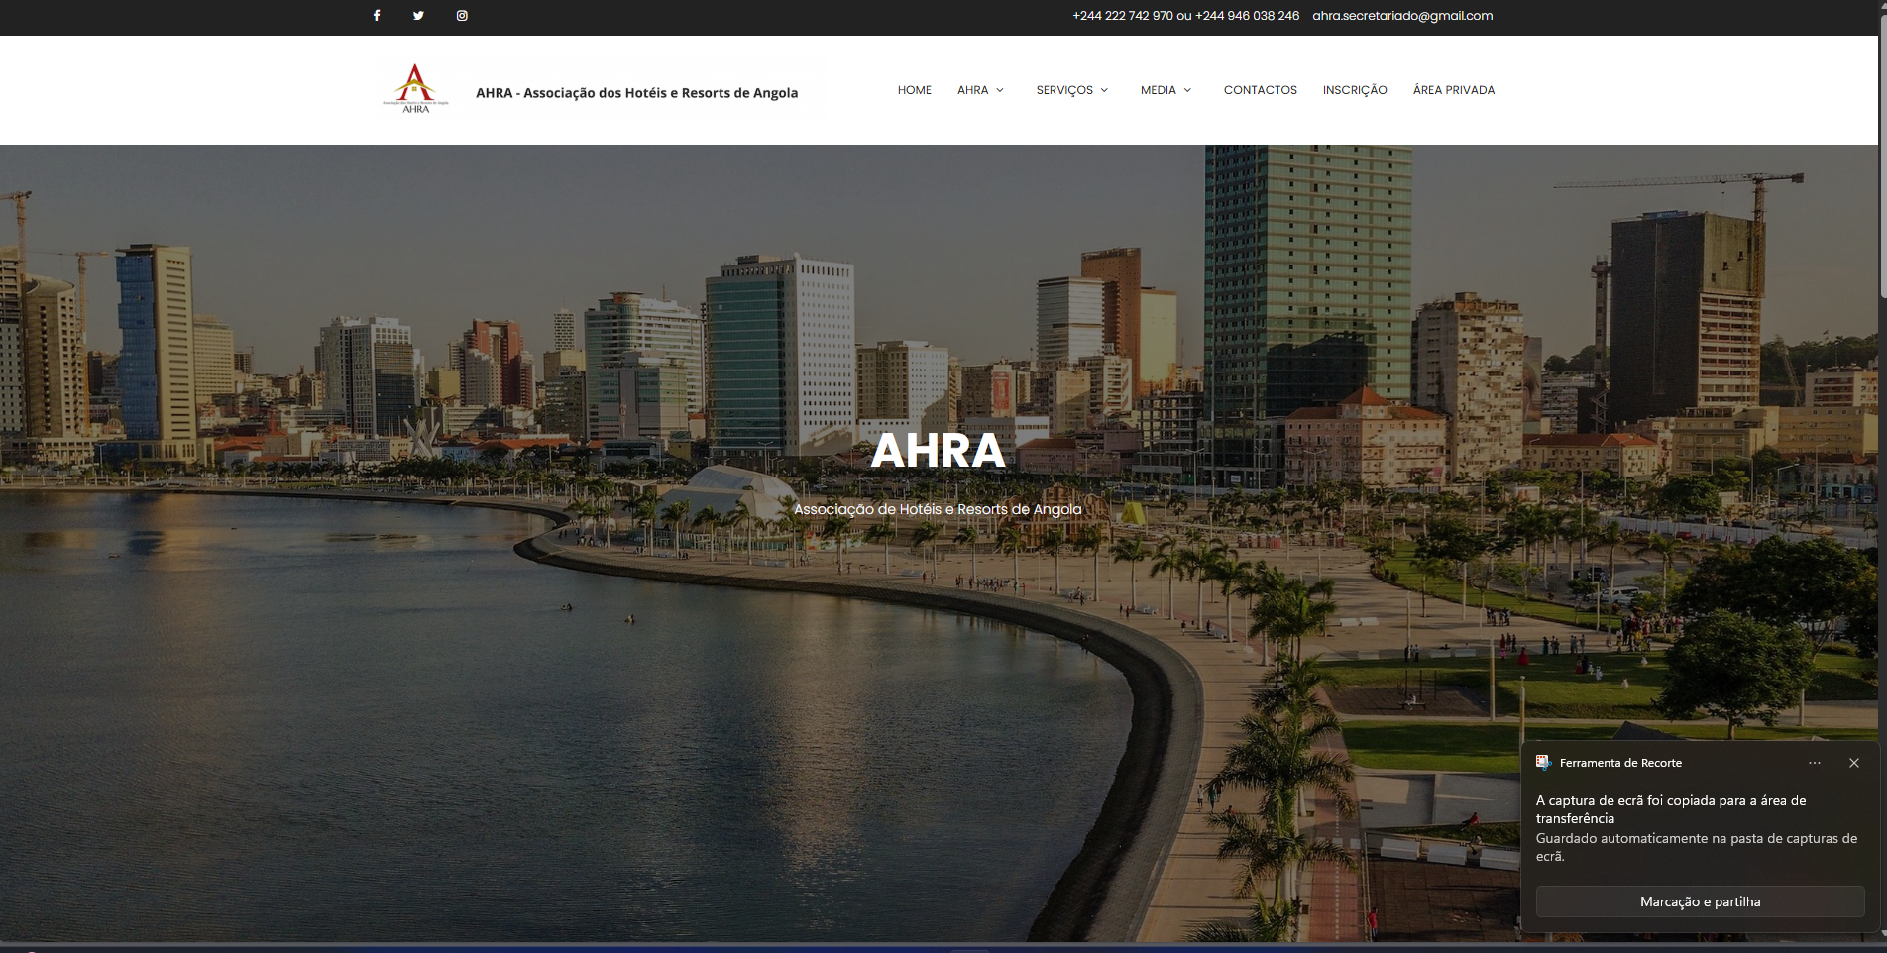Click the site title AHRA - Associação text
The height and width of the screenshot is (953, 1887).
click(x=636, y=93)
